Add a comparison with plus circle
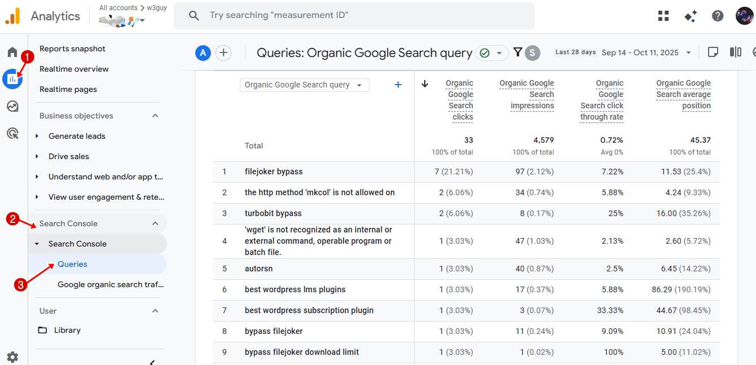756x365 pixels. (x=224, y=53)
